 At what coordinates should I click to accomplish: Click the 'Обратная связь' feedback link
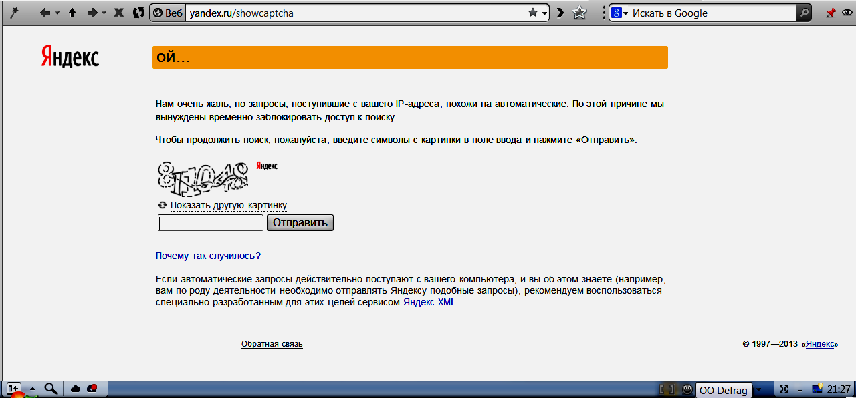tap(272, 344)
